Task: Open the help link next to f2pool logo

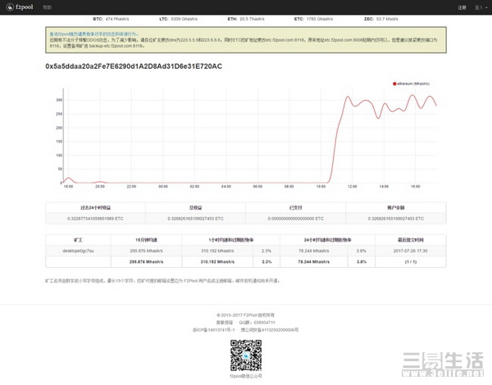Action: (x=47, y=7)
